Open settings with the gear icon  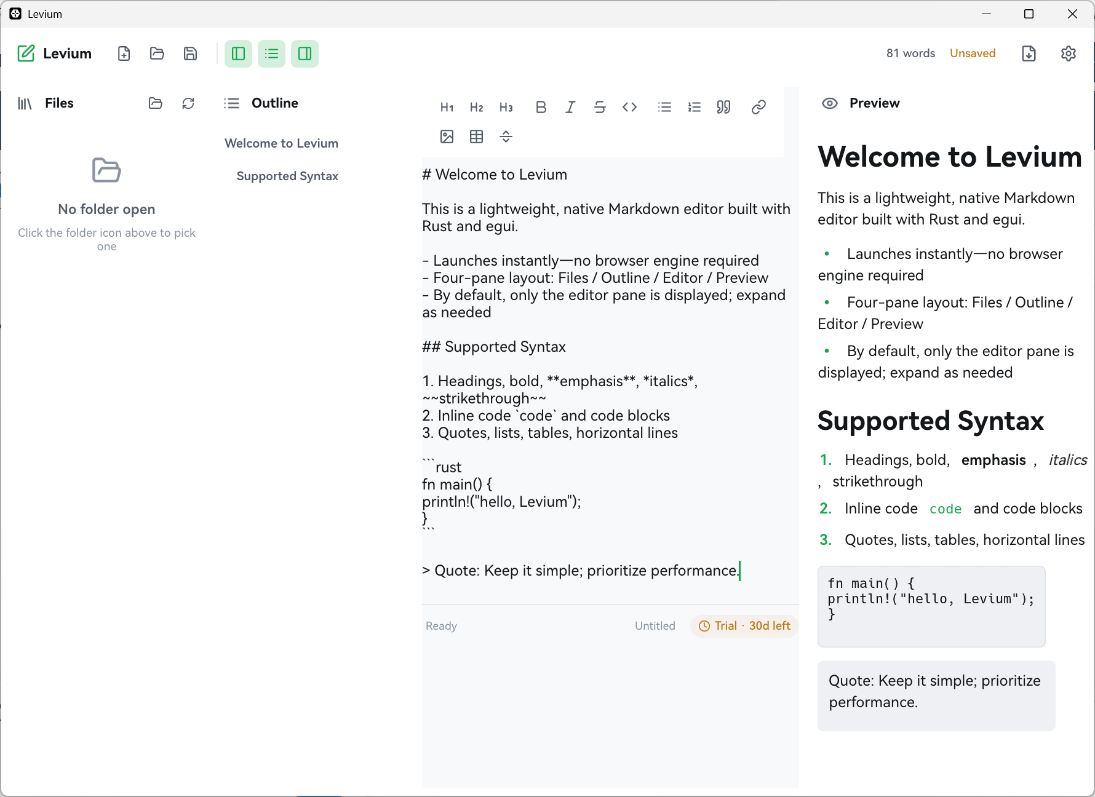tap(1069, 54)
